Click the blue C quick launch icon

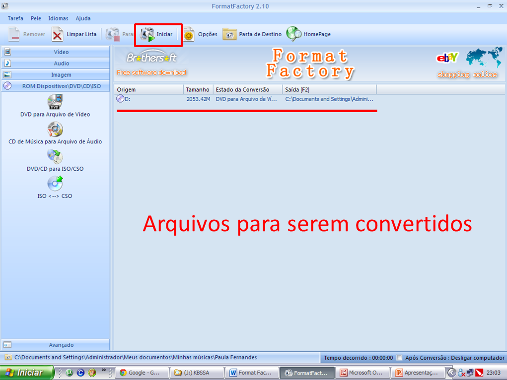[80, 373]
